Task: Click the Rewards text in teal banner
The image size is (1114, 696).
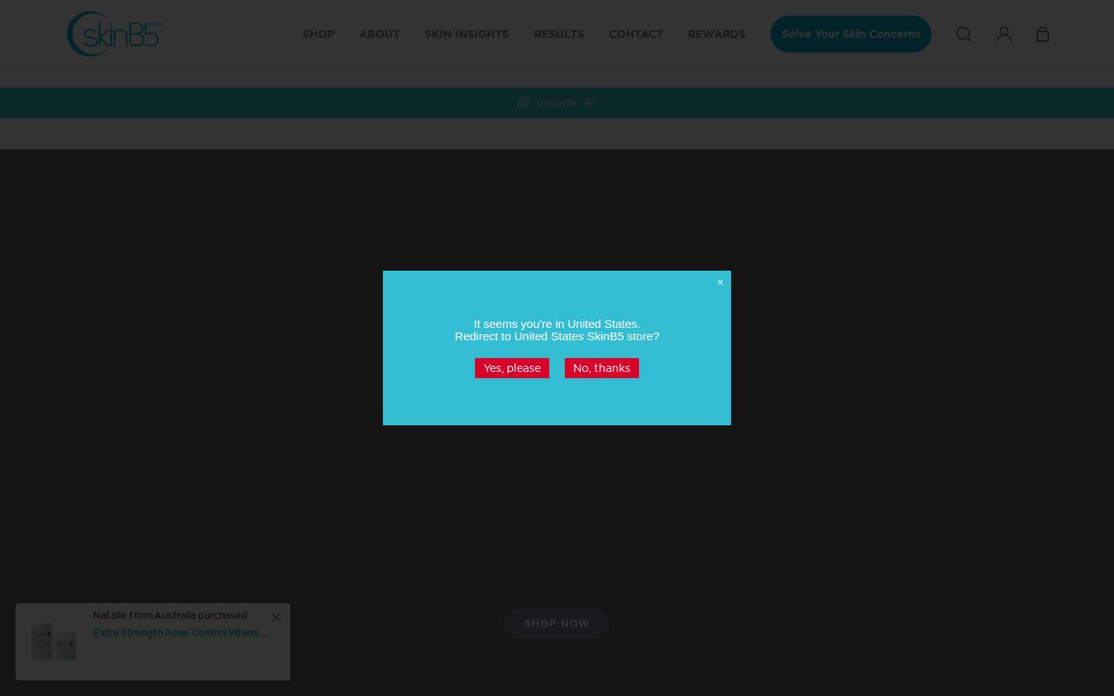Action: 557,103
